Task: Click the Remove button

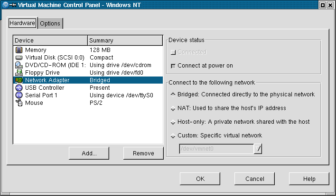Action: coord(143,153)
